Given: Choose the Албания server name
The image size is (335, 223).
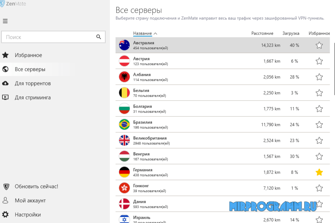Looking at the screenshot, I should [x=142, y=74].
